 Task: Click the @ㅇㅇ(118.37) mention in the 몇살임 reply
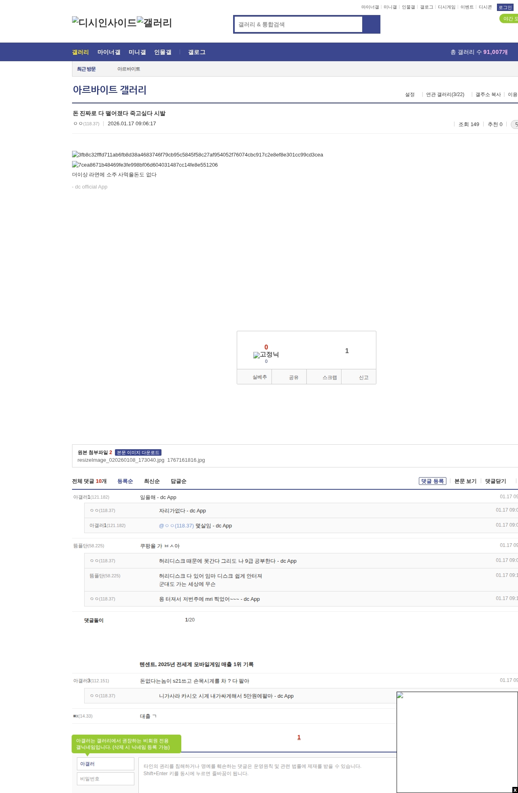pos(176,525)
